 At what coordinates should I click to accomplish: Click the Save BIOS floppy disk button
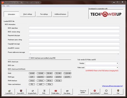tap(21, 92)
